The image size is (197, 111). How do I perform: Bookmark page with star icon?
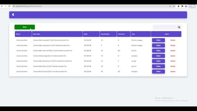[x=174, y=6]
